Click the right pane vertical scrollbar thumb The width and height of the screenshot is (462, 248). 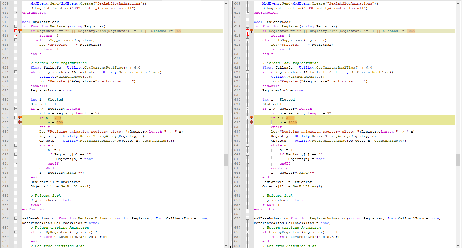click(458, 160)
